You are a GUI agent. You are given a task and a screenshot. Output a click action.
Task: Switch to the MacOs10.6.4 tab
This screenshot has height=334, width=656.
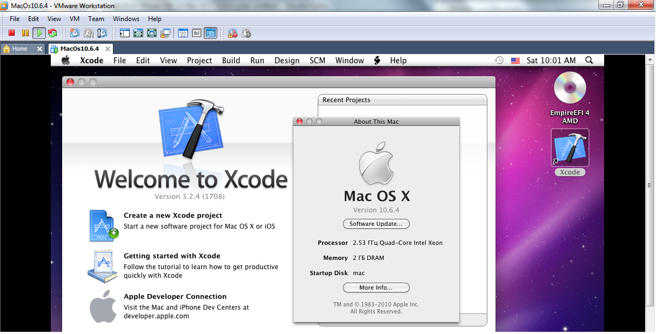click(79, 49)
